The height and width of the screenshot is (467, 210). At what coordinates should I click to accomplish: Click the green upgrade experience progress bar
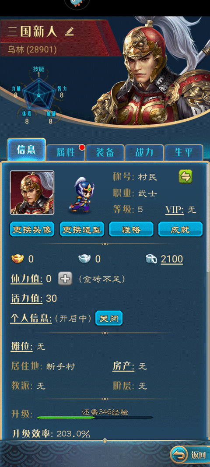click(x=95, y=418)
